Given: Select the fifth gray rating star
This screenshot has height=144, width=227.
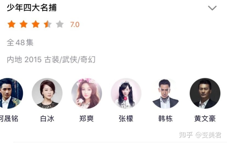Looking at the screenshot, I should point(60,24).
